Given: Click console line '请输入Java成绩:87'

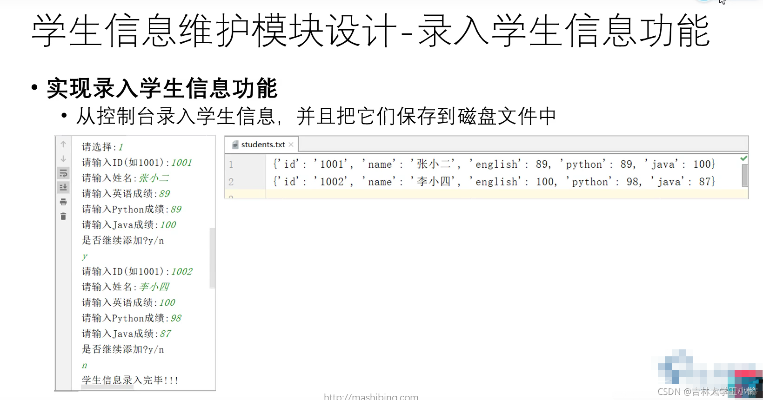Looking at the screenshot, I should click(x=127, y=334).
